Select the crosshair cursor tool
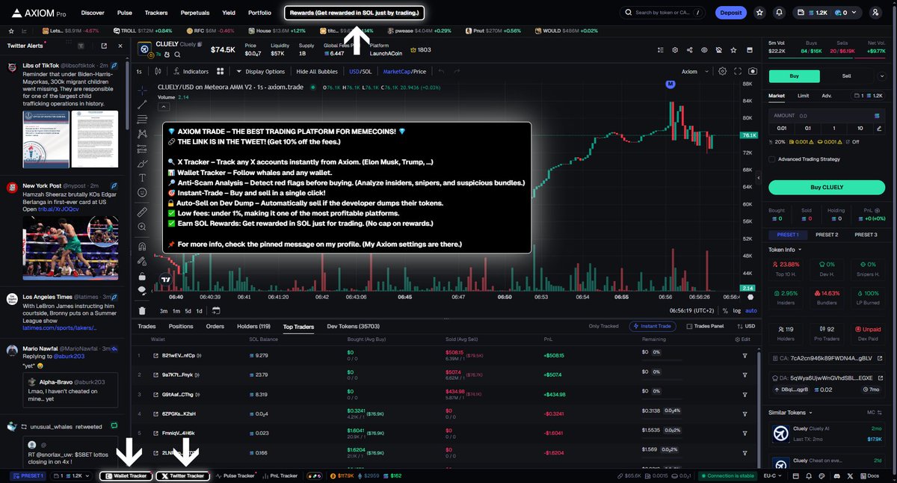This screenshot has height=483, width=897. (142, 89)
